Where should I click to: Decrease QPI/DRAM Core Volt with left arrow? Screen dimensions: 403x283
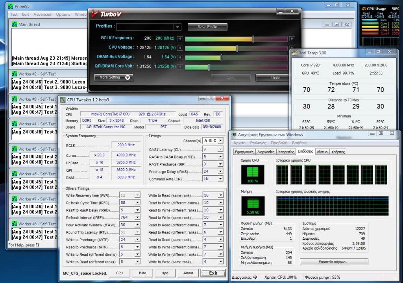[x=180, y=67]
